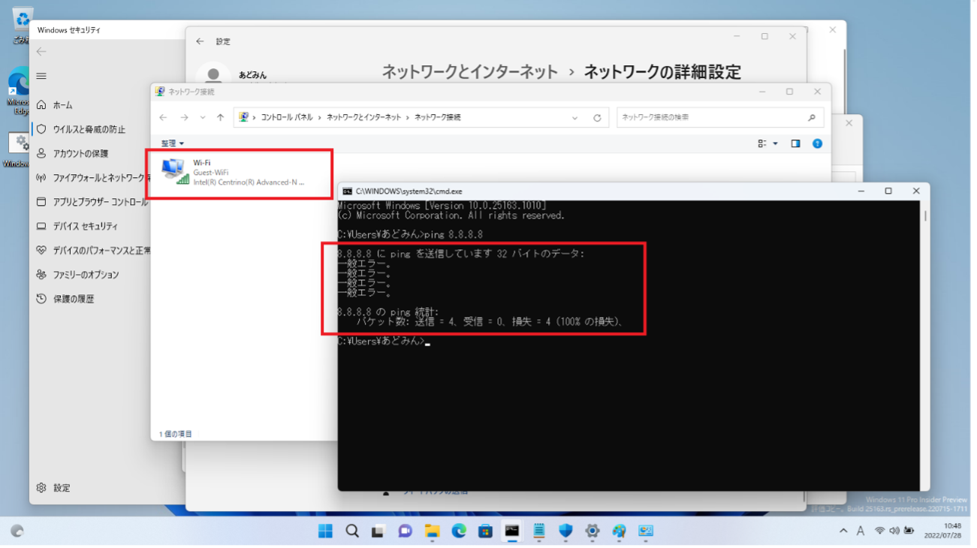The image size is (977, 548).
Task: Open Paint from the taskbar
Action: [619, 531]
